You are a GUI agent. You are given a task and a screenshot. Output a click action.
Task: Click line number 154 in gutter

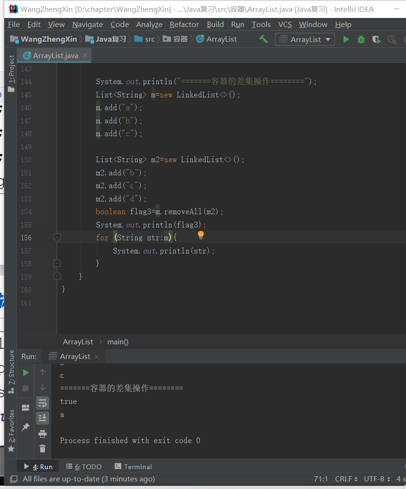coord(26,212)
